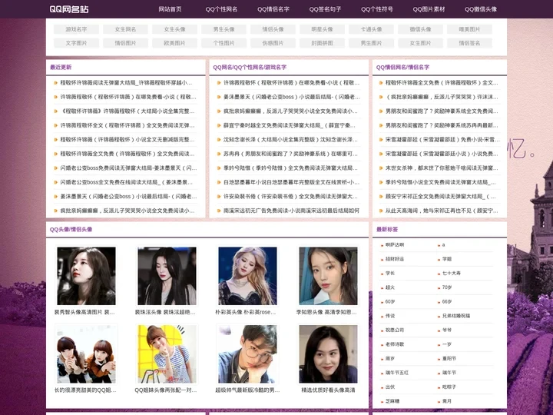Open the QQ情侣名字 navigation item
553x415 pixels.
click(x=273, y=9)
